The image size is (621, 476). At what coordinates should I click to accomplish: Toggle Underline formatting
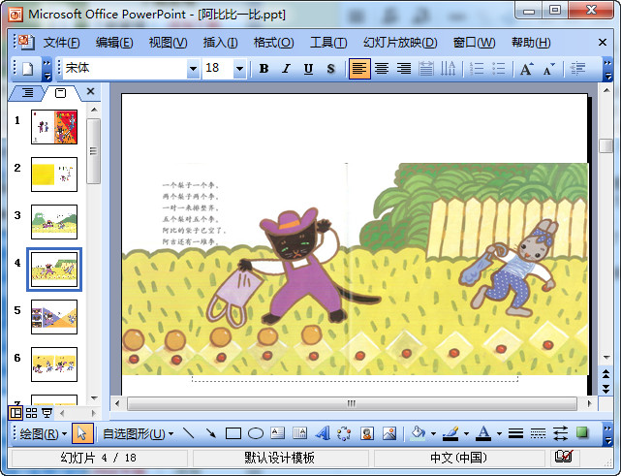pyautogui.click(x=308, y=69)
